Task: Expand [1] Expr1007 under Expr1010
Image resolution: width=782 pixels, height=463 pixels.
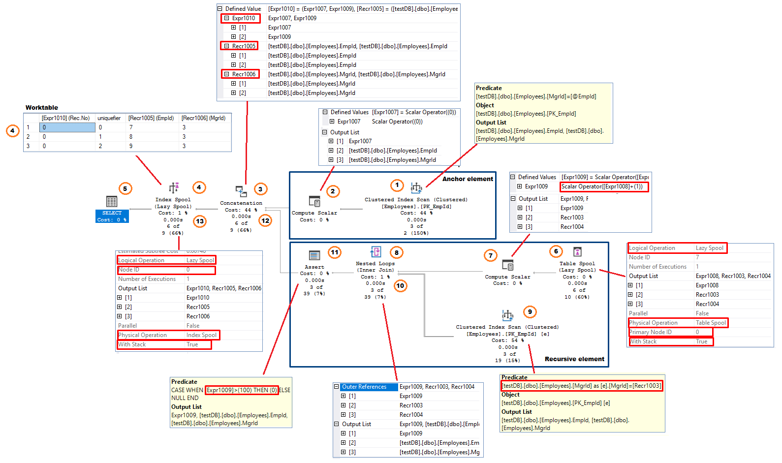Action: point(234,28)
